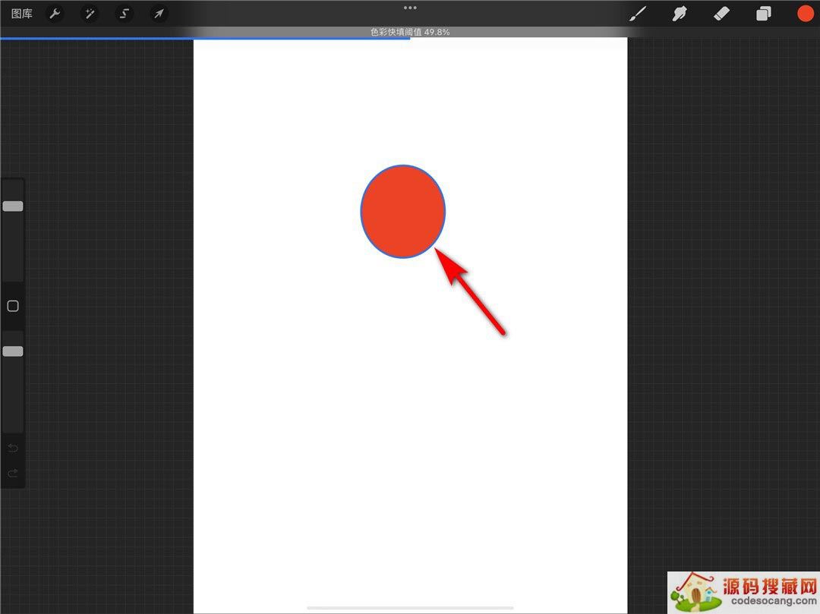Viewport: 820px width, 614px height.
Task: Click the 色彩快填阈值 threshold bar
Action: (x=410, y=33)
